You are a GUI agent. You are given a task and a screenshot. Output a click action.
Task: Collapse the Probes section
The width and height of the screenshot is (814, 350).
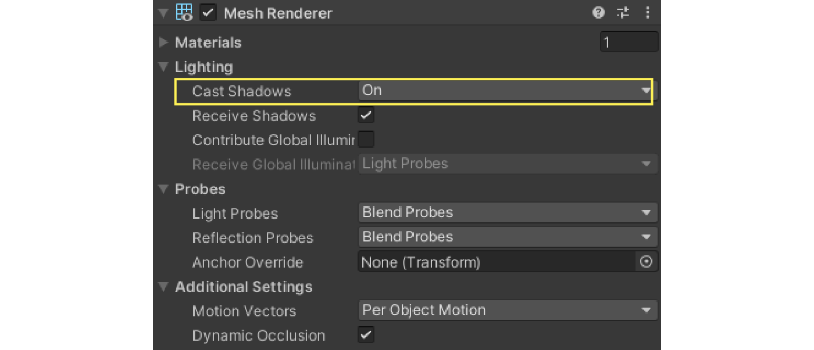(x=163, y=189)
